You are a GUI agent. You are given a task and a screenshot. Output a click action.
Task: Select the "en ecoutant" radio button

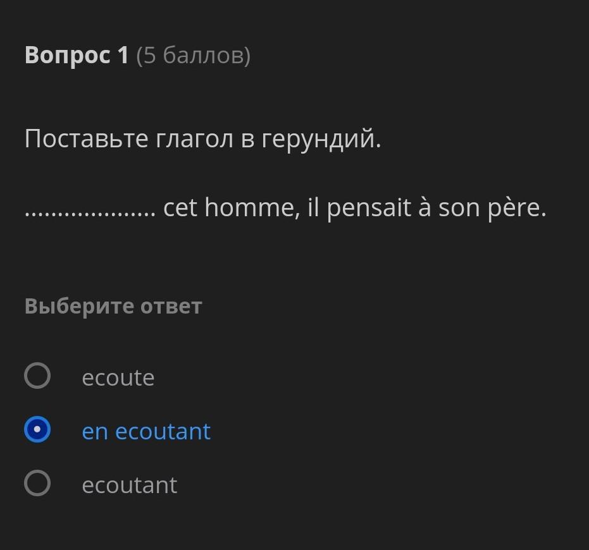pos(37,430)
